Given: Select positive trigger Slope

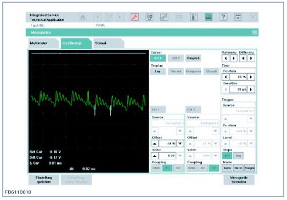Looking at the screenshot, I should tap(227, 156).
